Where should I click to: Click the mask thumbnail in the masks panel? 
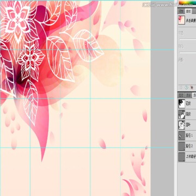point(182,20)
